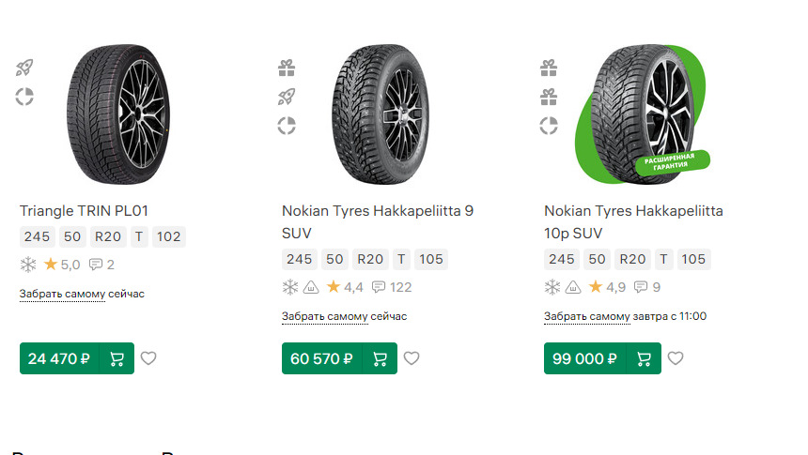808x455 pixels.
Task: Click rocket icon beside Triangle TRIN PL01 tire
Action: coord(24,68)
